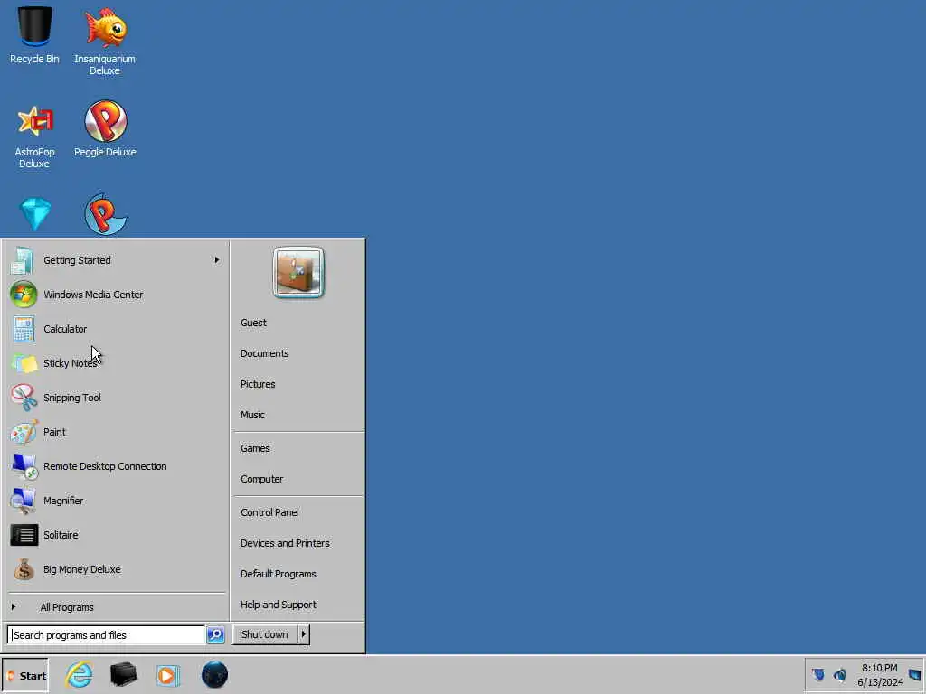The image size is (926, 694).
Task: Open the Recycle Bin desktop icon
Action: pos(34,35)
